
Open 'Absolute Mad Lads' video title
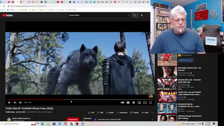[189, 81]
